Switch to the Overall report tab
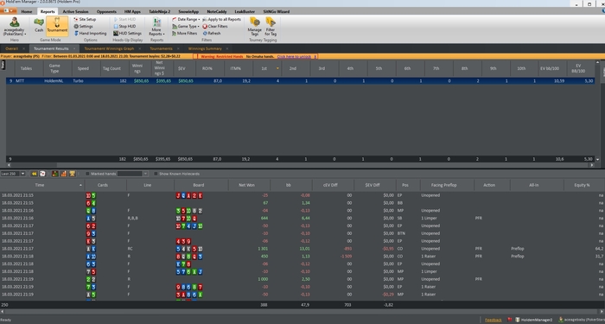605x324 pixels. coord(11,48)
